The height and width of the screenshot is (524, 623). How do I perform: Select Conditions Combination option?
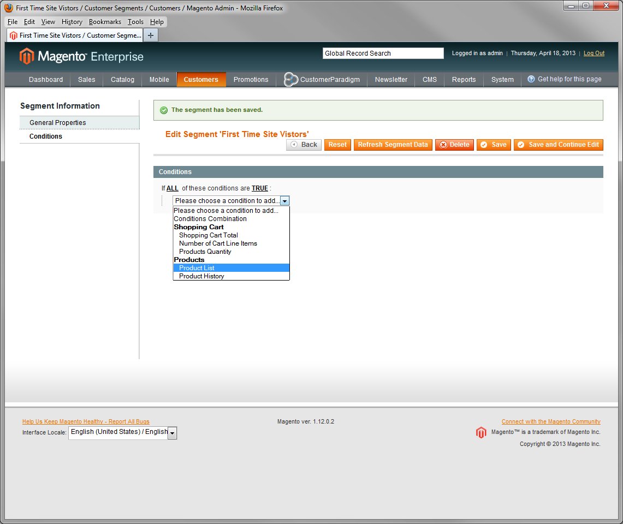click(232, 219)
